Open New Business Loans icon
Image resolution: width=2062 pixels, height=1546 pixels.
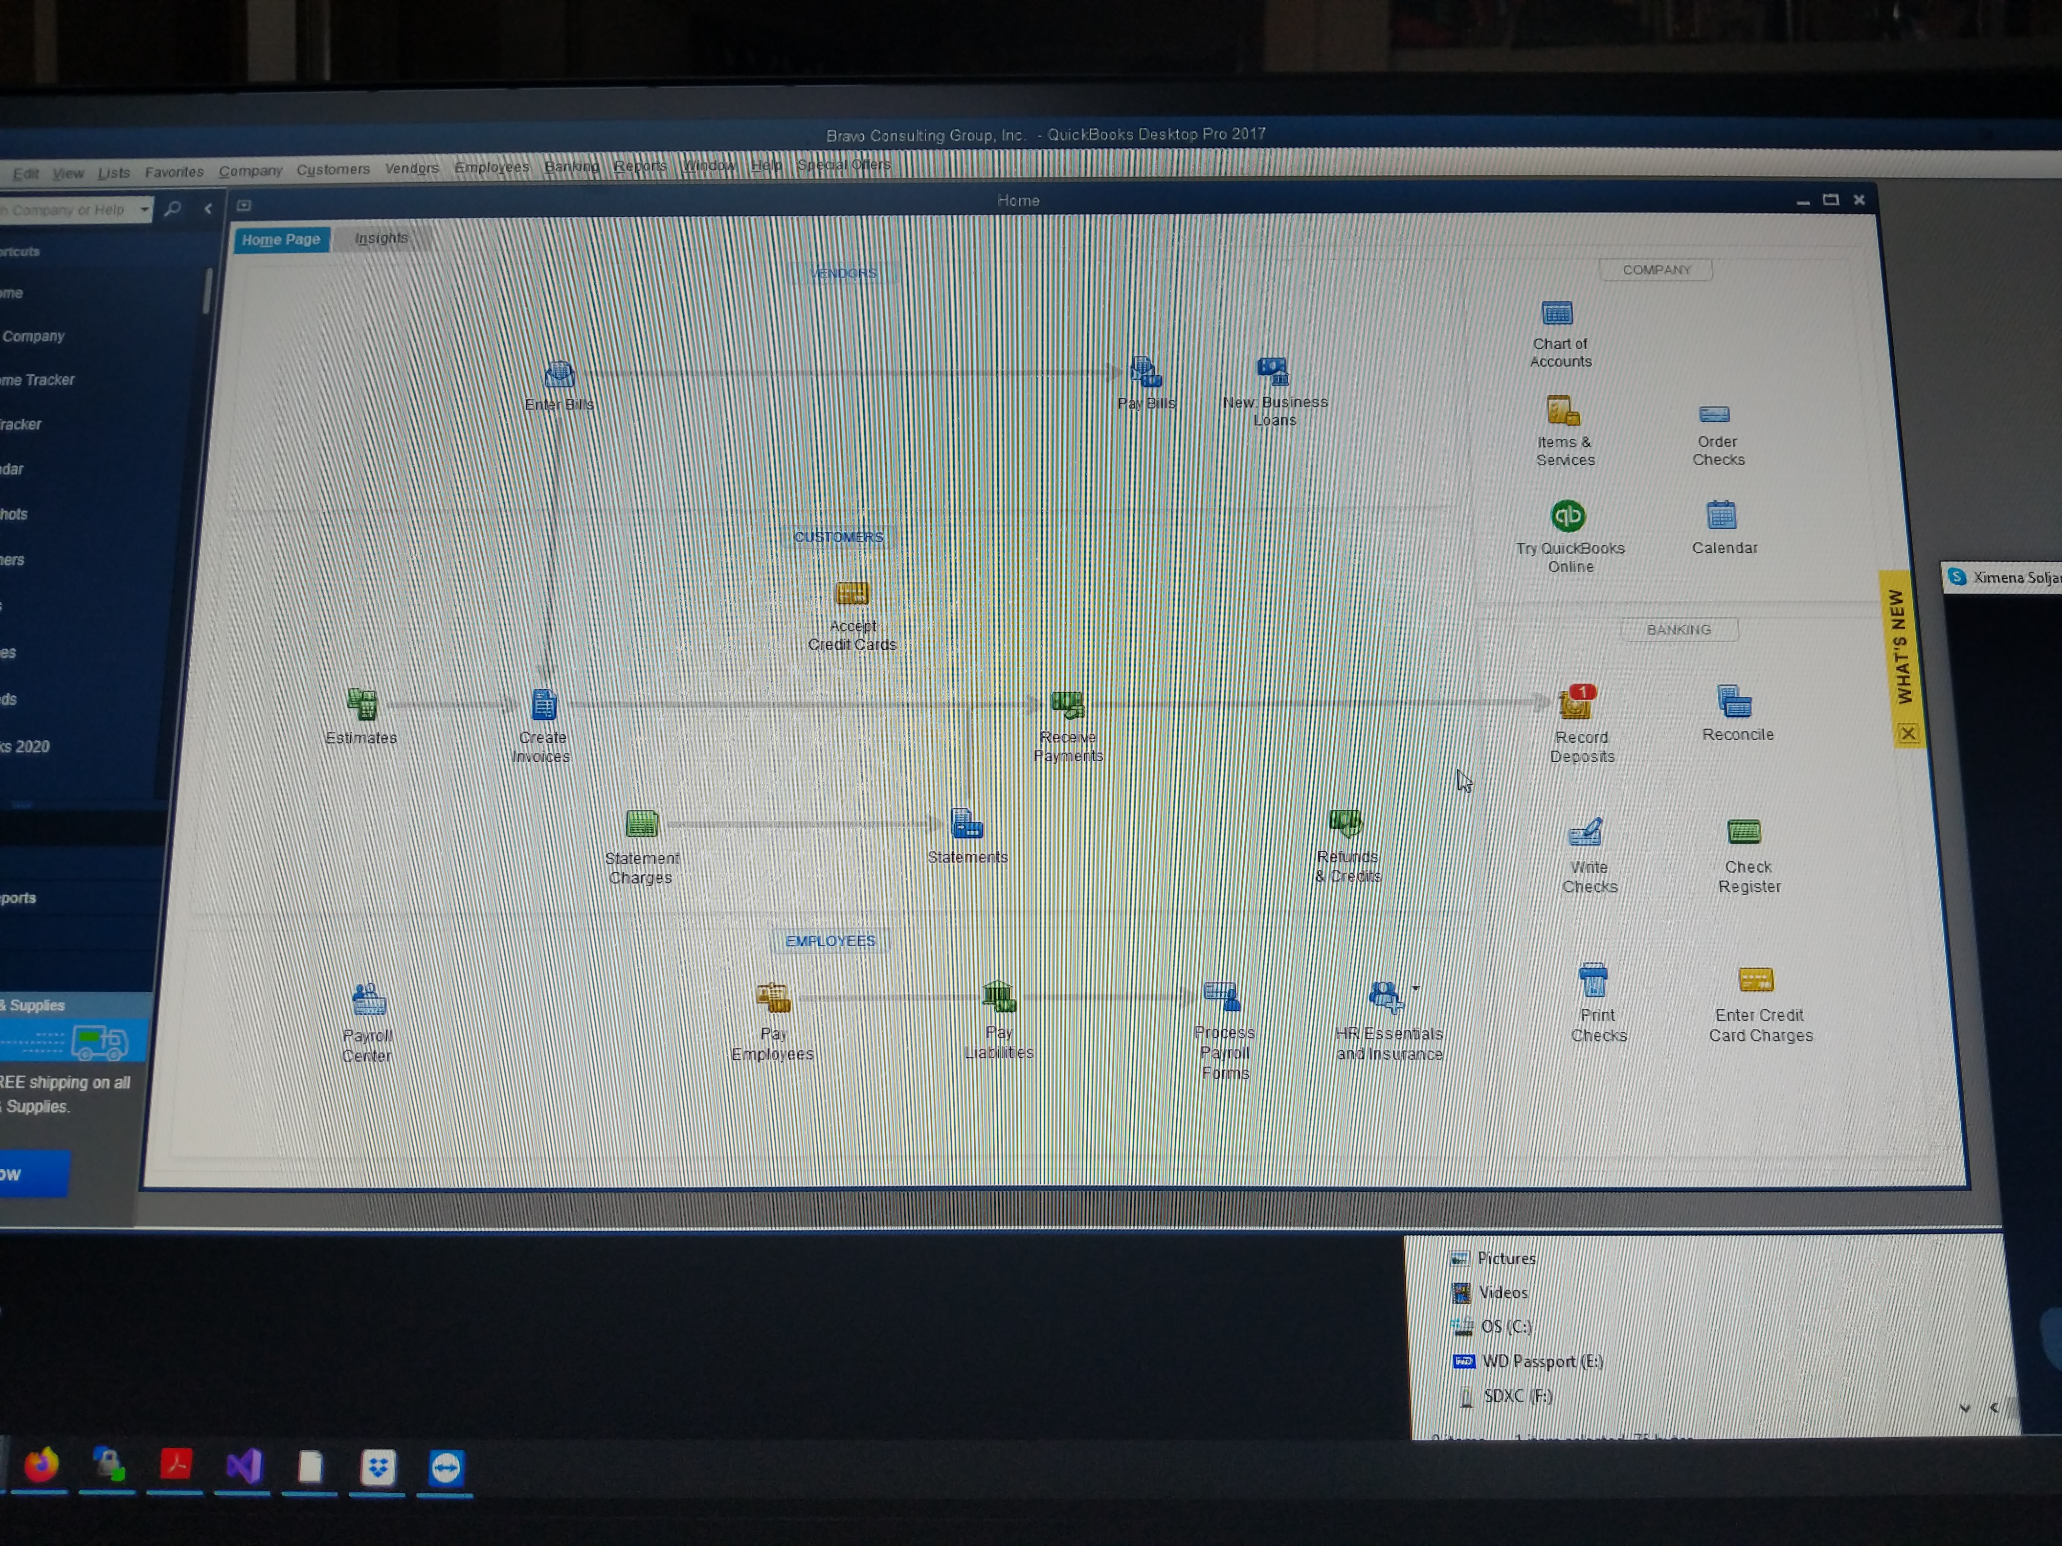(x=1272, y=371)
